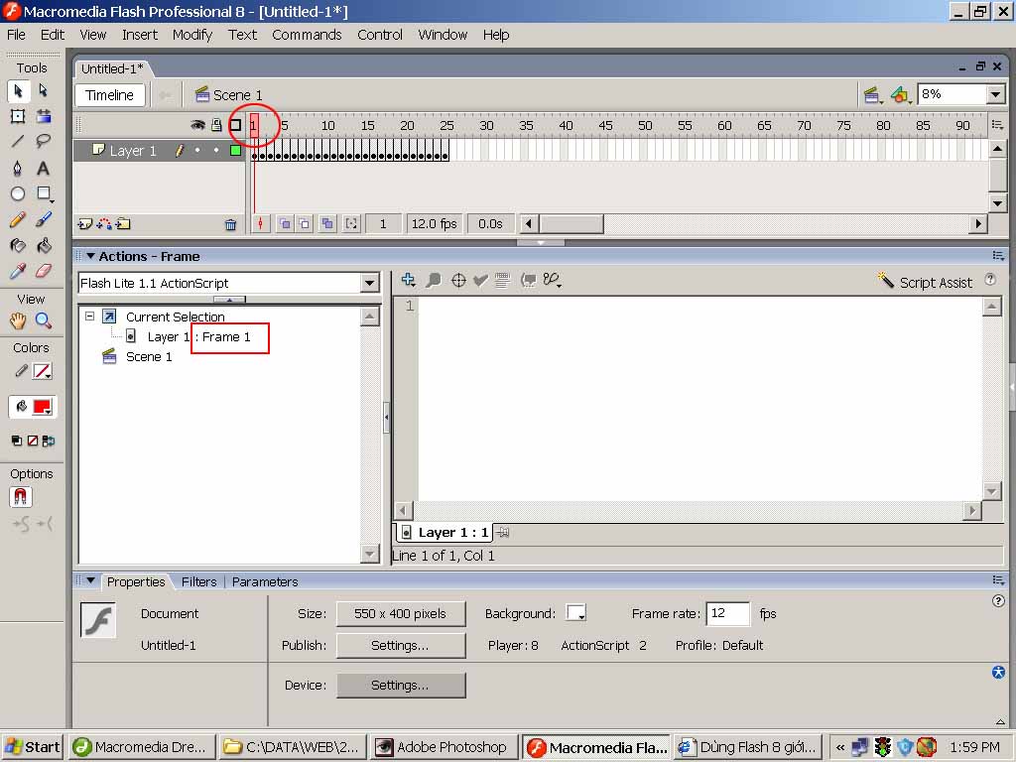
Task: Check syntax with checkmark icon
Action: click(480, 280)
